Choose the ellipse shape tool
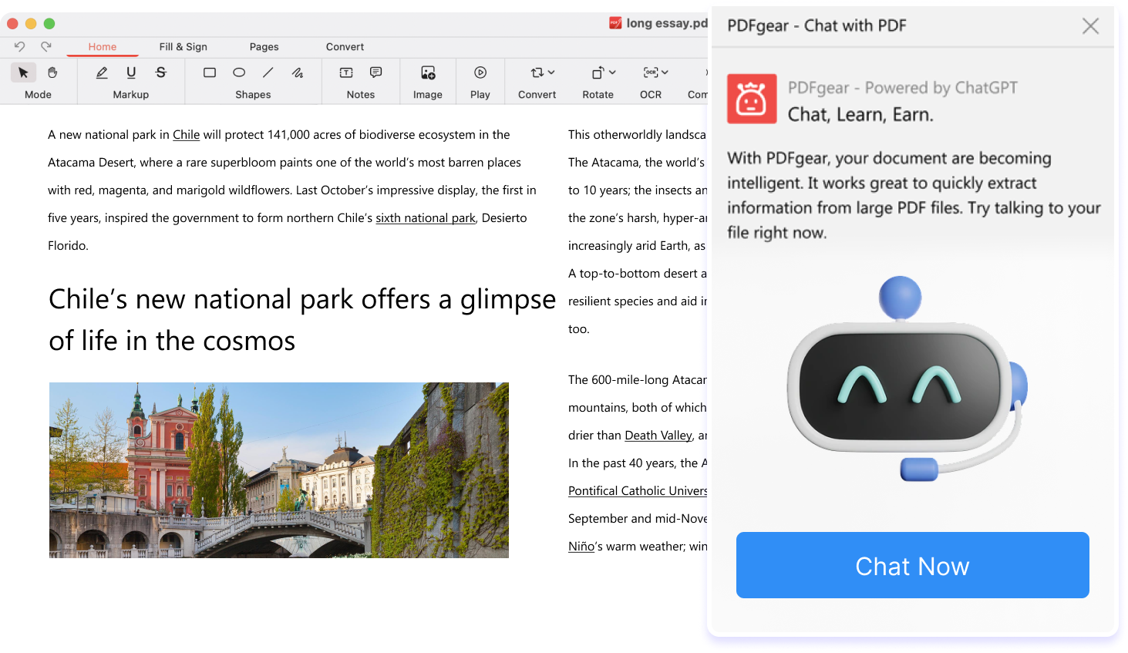 pos(239,72)
